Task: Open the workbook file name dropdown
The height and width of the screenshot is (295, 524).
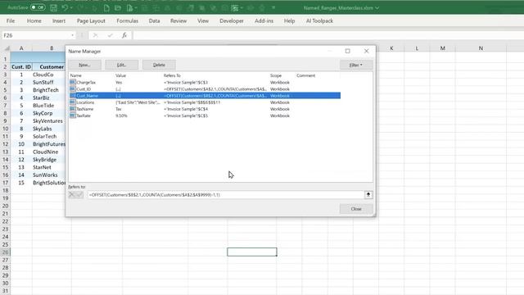Action: pyautogui.click(x=377, y=7)
